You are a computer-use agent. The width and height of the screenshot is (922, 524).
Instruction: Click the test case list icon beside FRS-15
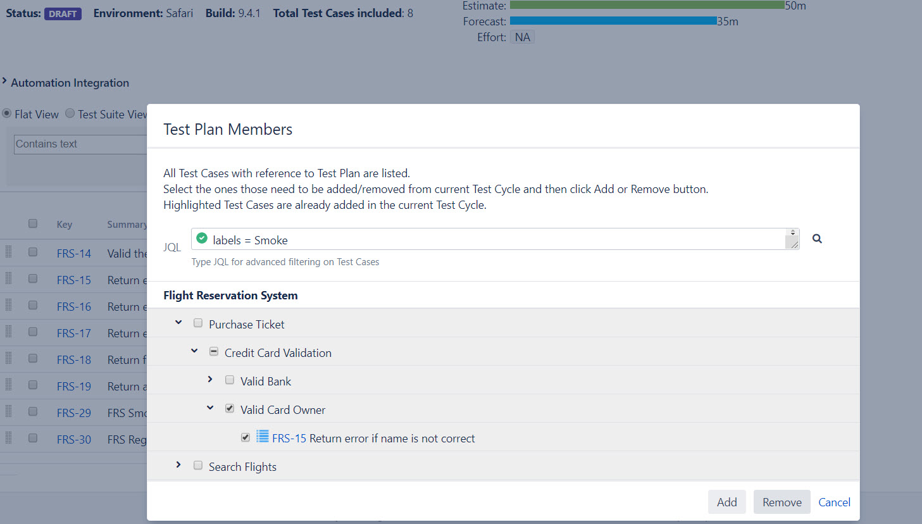tap(263, 436)
